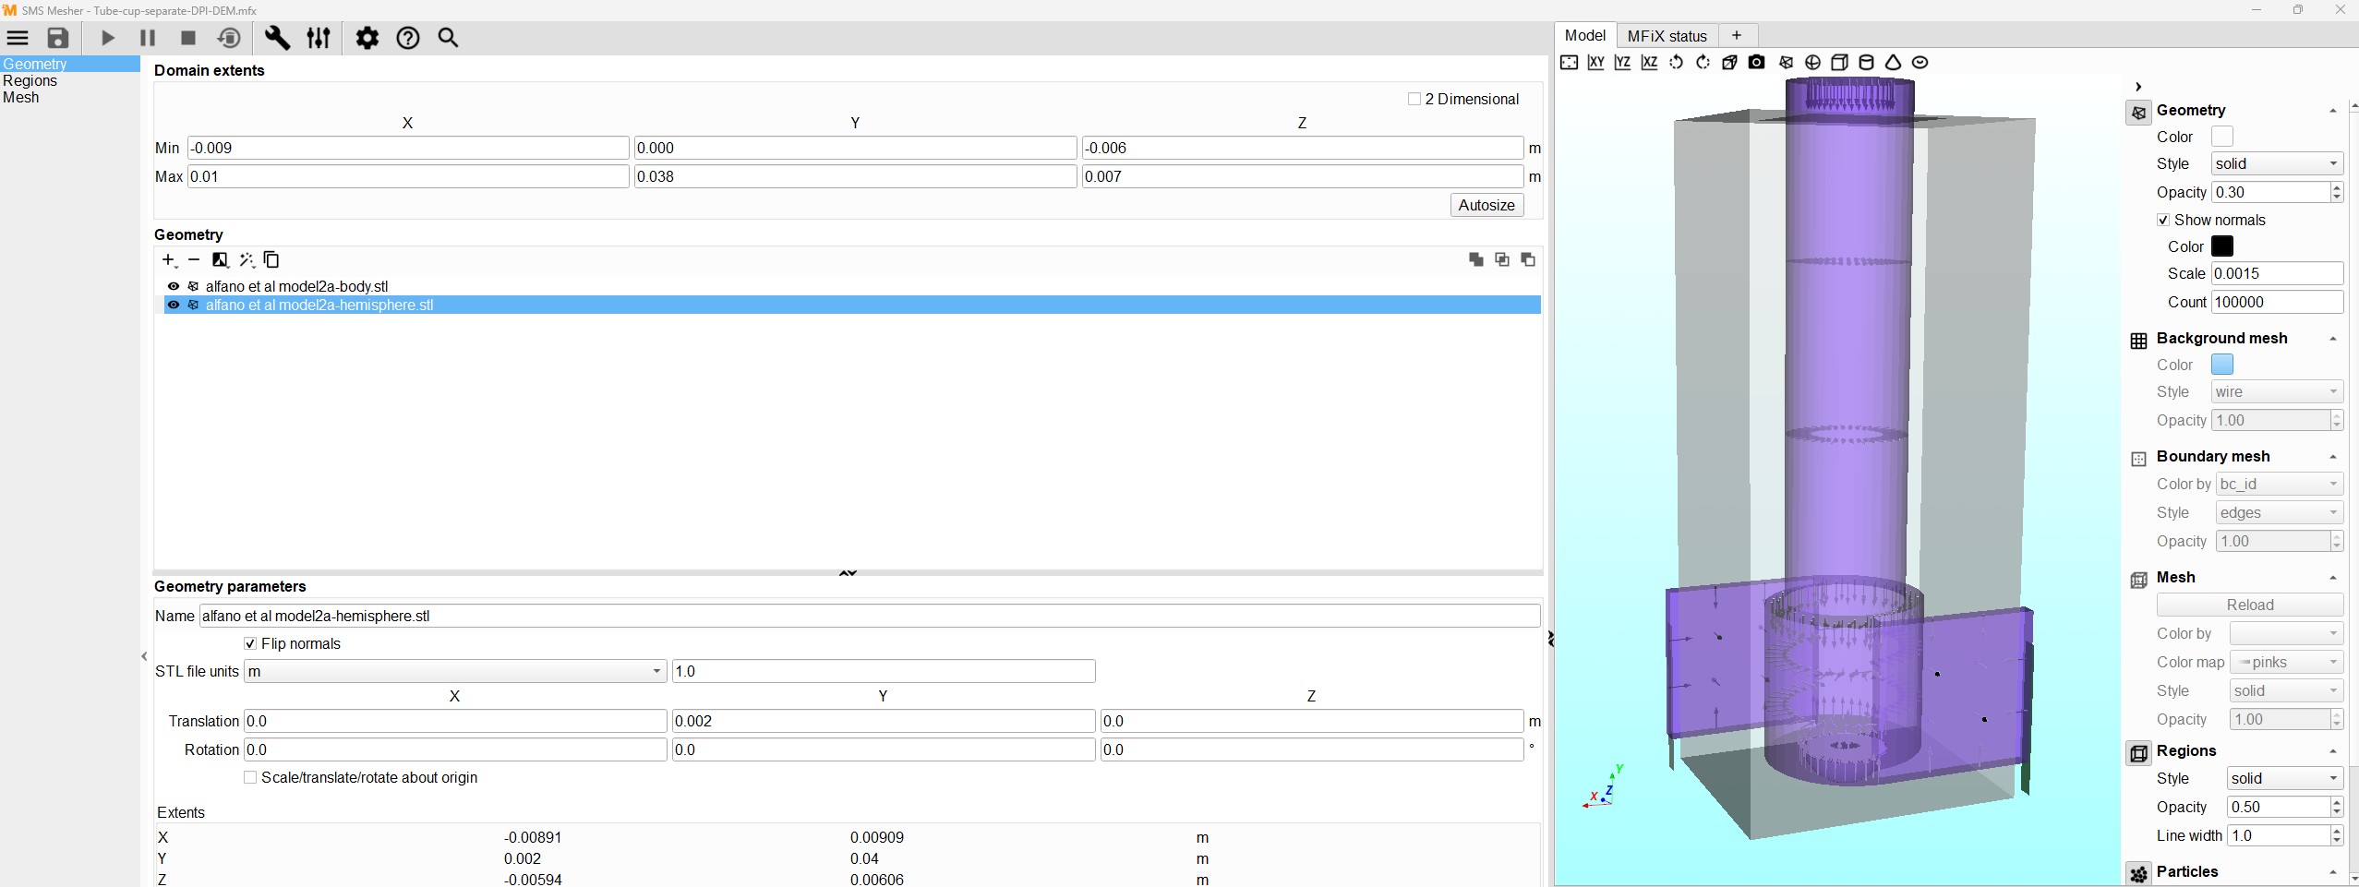Viewport: 2359px width, 887px height.
Task: Click the wrench build icon
Action: click(277, 38)
